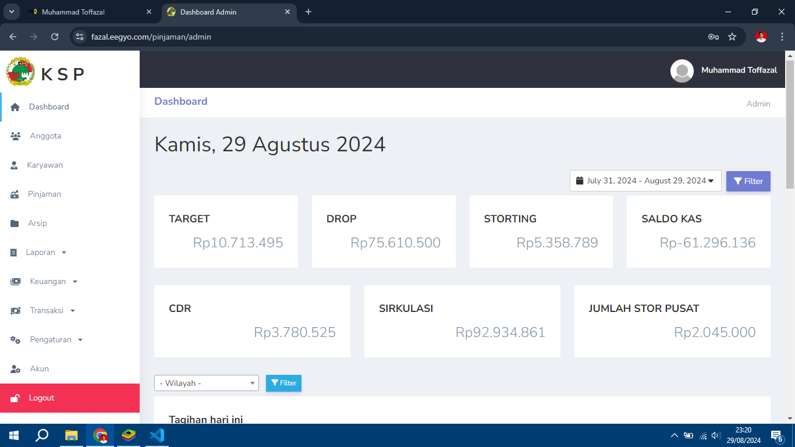
Task: Expand the Keuangan submenu
Action: tap(52, 282)
